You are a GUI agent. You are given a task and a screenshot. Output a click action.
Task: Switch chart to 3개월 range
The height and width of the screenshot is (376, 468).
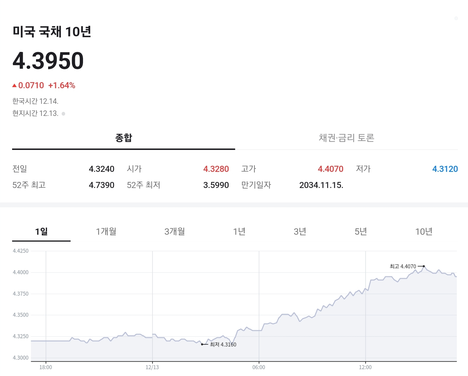[x=175, y=232]
